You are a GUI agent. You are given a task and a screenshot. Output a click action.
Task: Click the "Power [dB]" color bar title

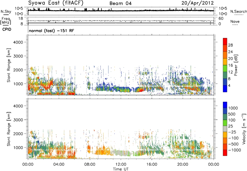[x=236, y=65]
